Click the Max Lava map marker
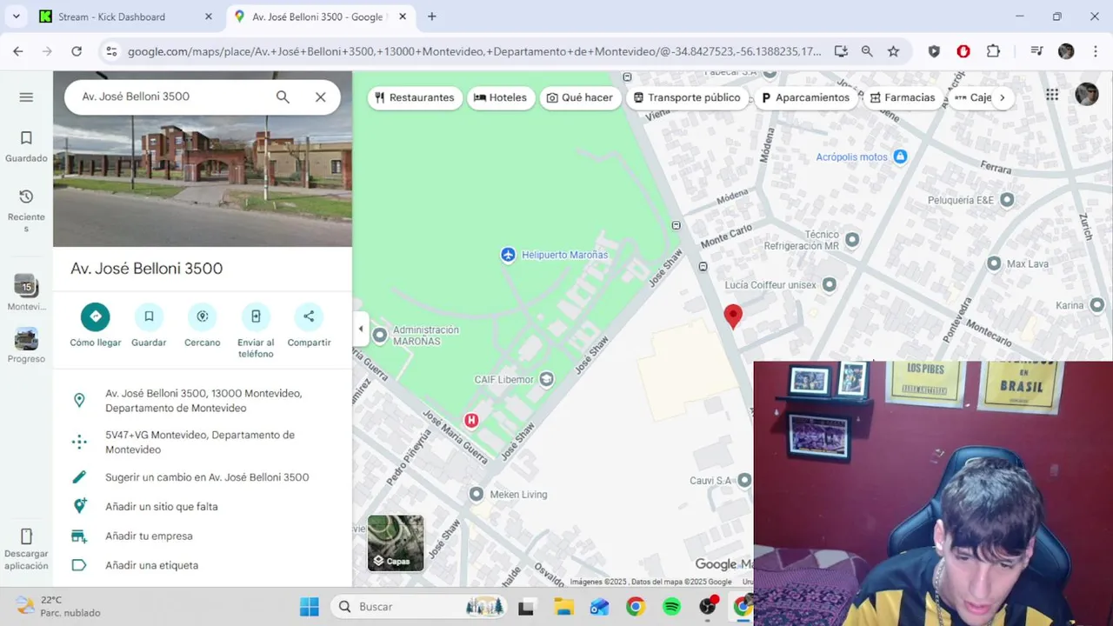This screenshot has width=1113, height=626. click(x=994, y=263)
